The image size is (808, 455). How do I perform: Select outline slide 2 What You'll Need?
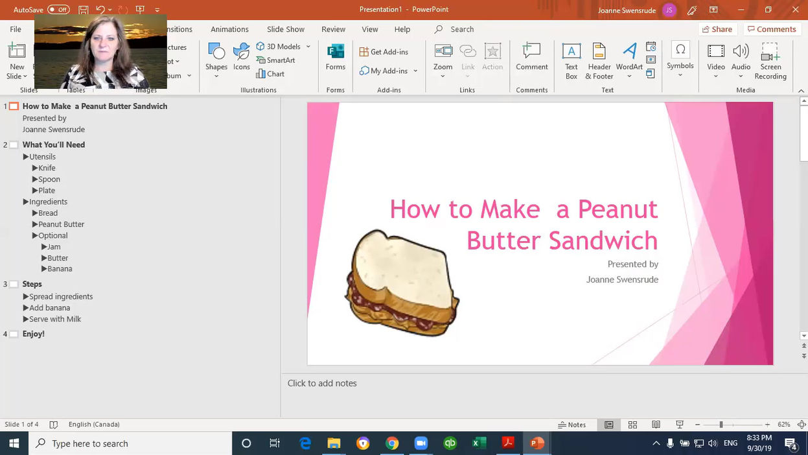click(53, 145)
